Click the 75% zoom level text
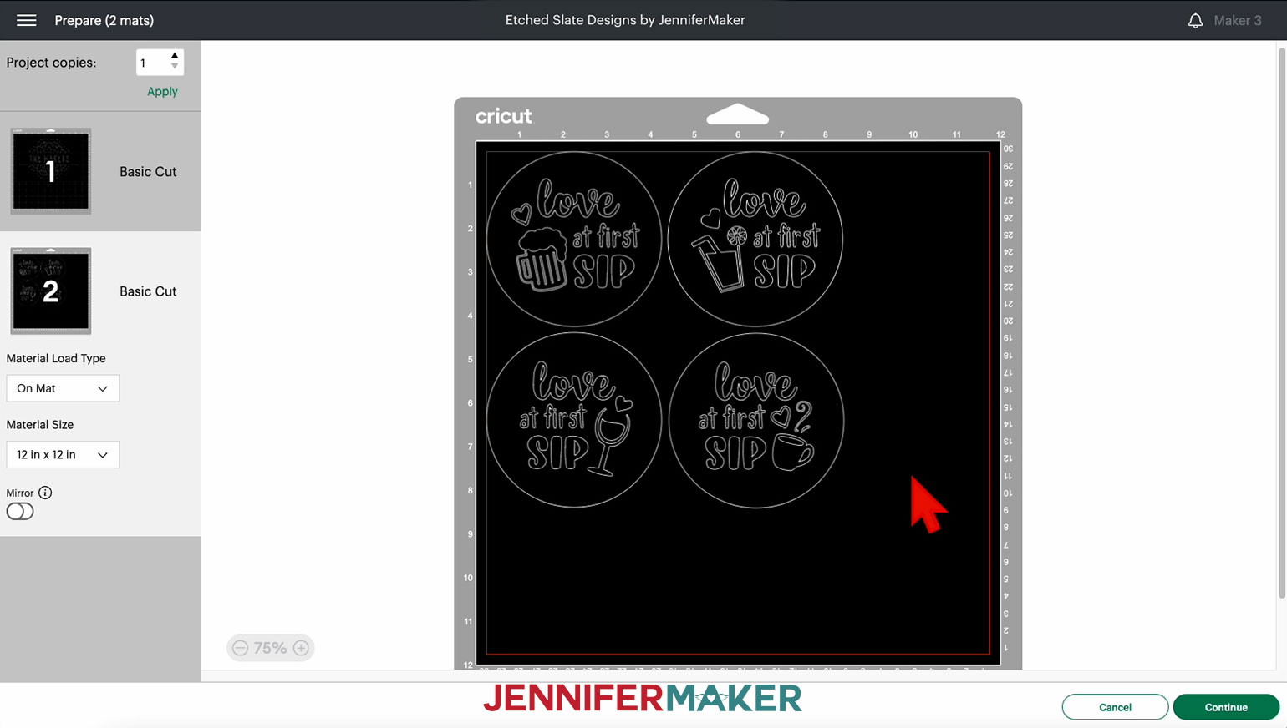Image resolution: width=1287 pixels, height=728 pixels. point(270,648)
